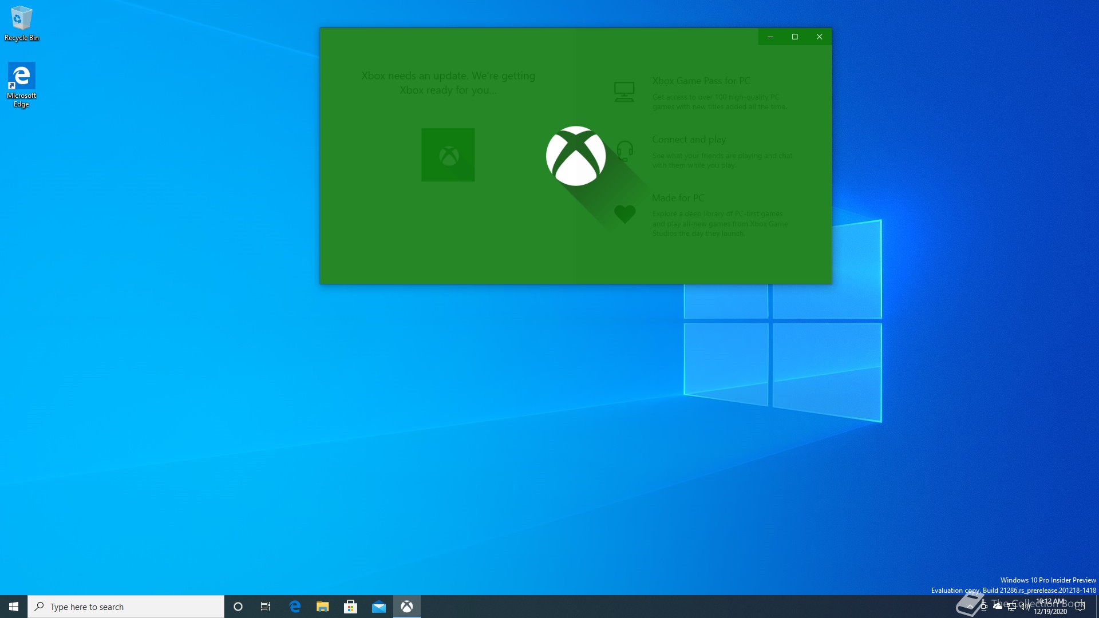Select the Microsoft Edge desktop shortcut
Viewport: 1099px width, 618px height.
coord(21,85)
